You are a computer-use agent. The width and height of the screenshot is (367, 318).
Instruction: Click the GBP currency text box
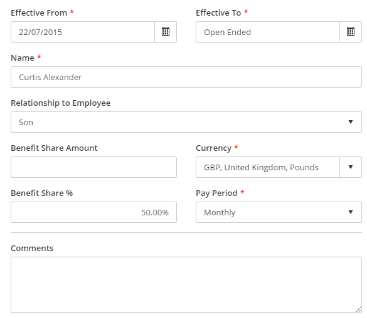point(268,167)
